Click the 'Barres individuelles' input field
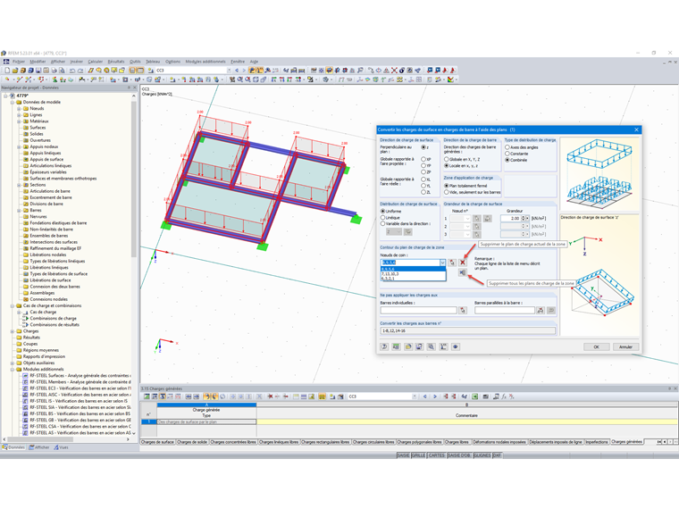The width and height of the screenshot is (679, 509). pyautogui.click(x=418, y=310)
